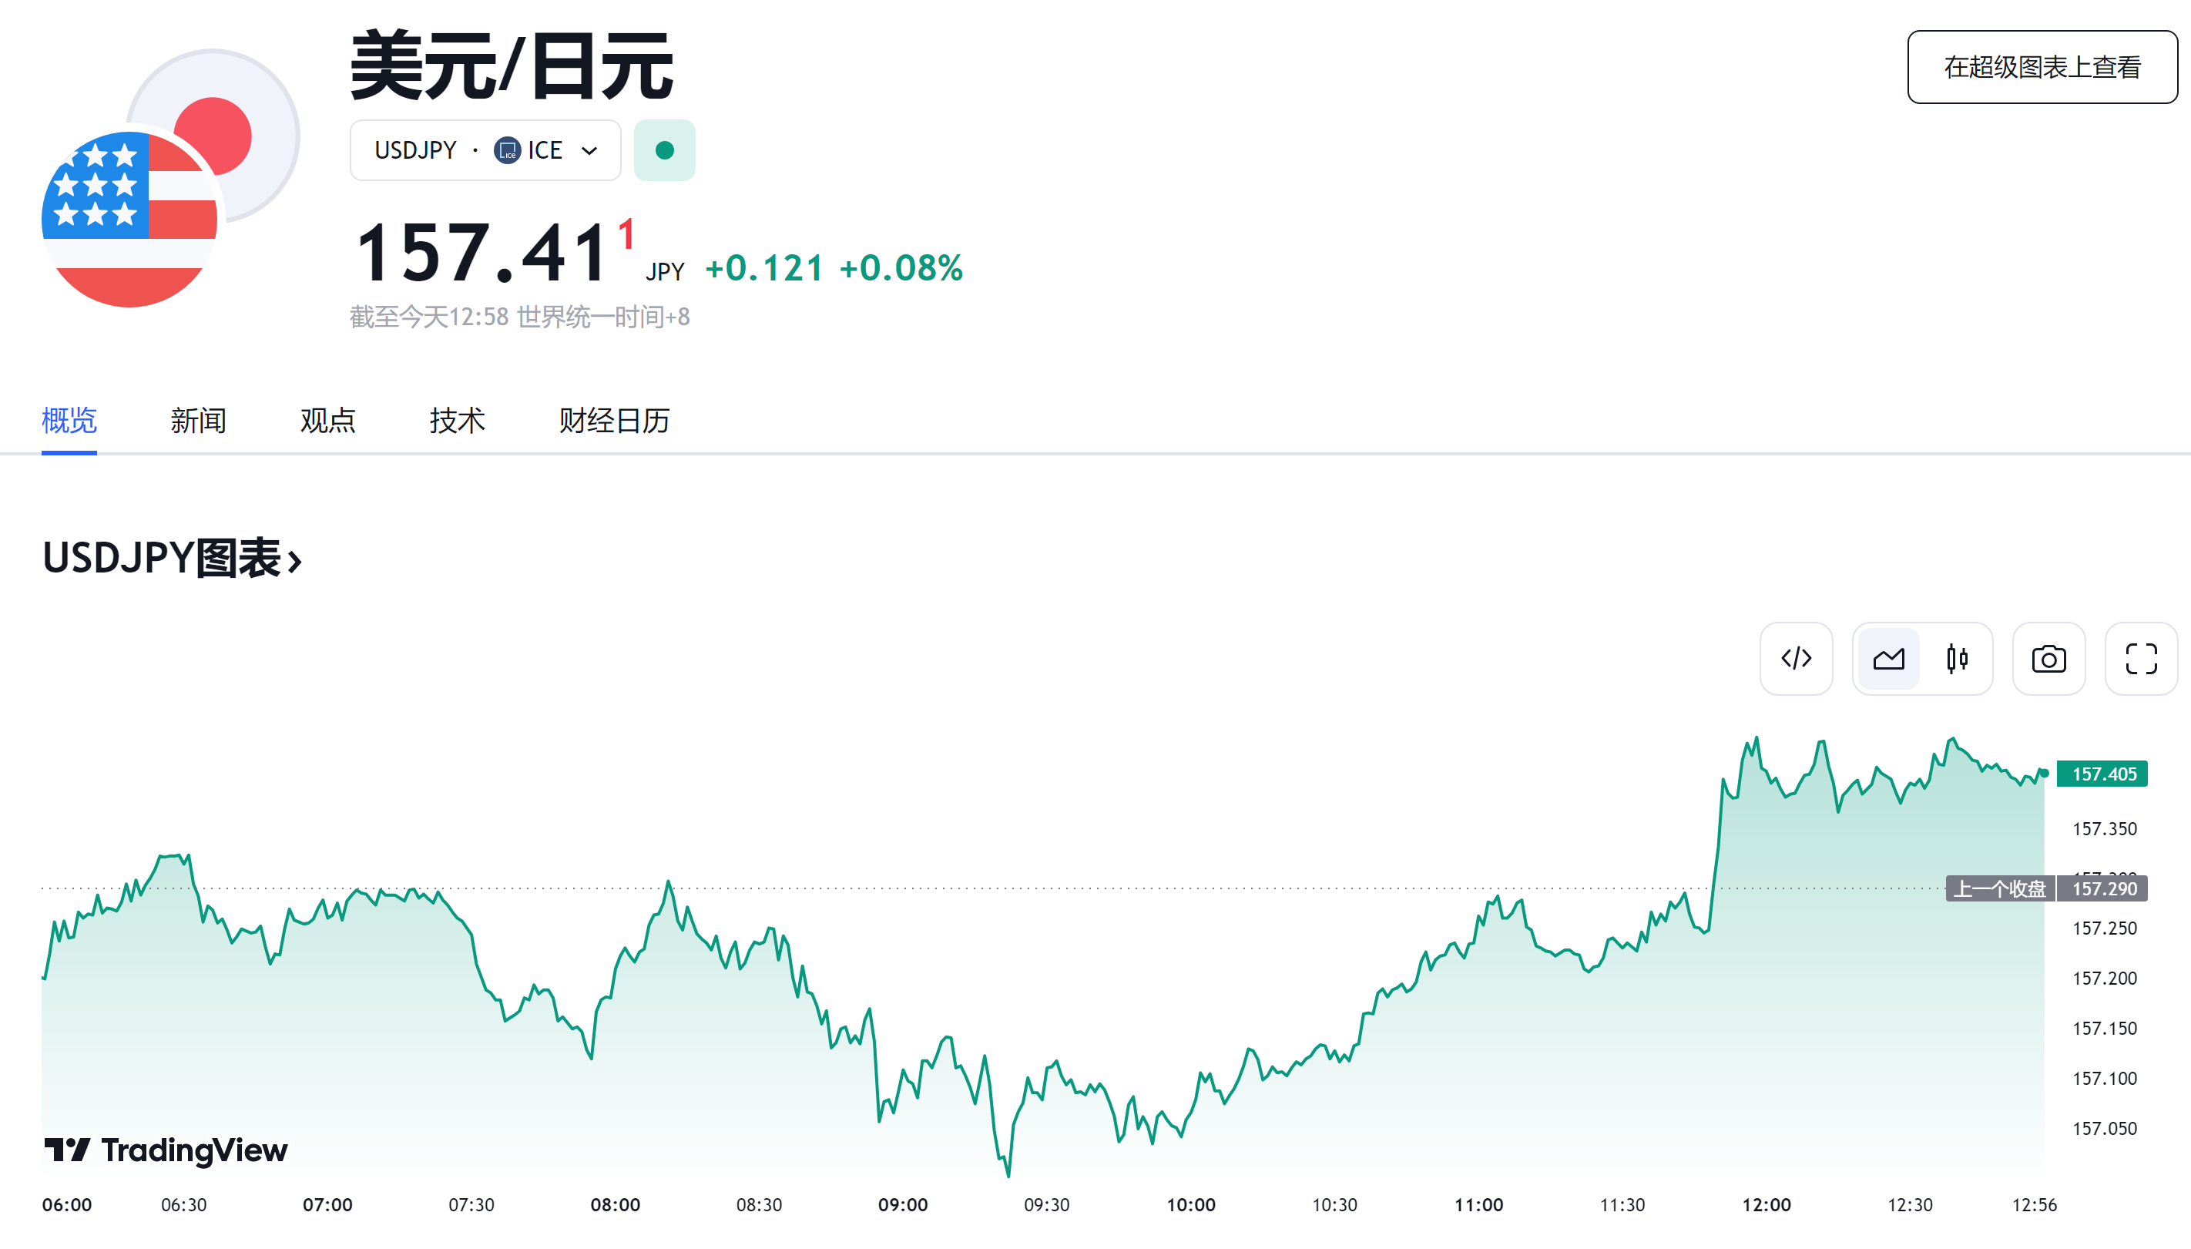
Task: Click the 上一个收盘 previous close label
Action: [x=1999, y=888]
